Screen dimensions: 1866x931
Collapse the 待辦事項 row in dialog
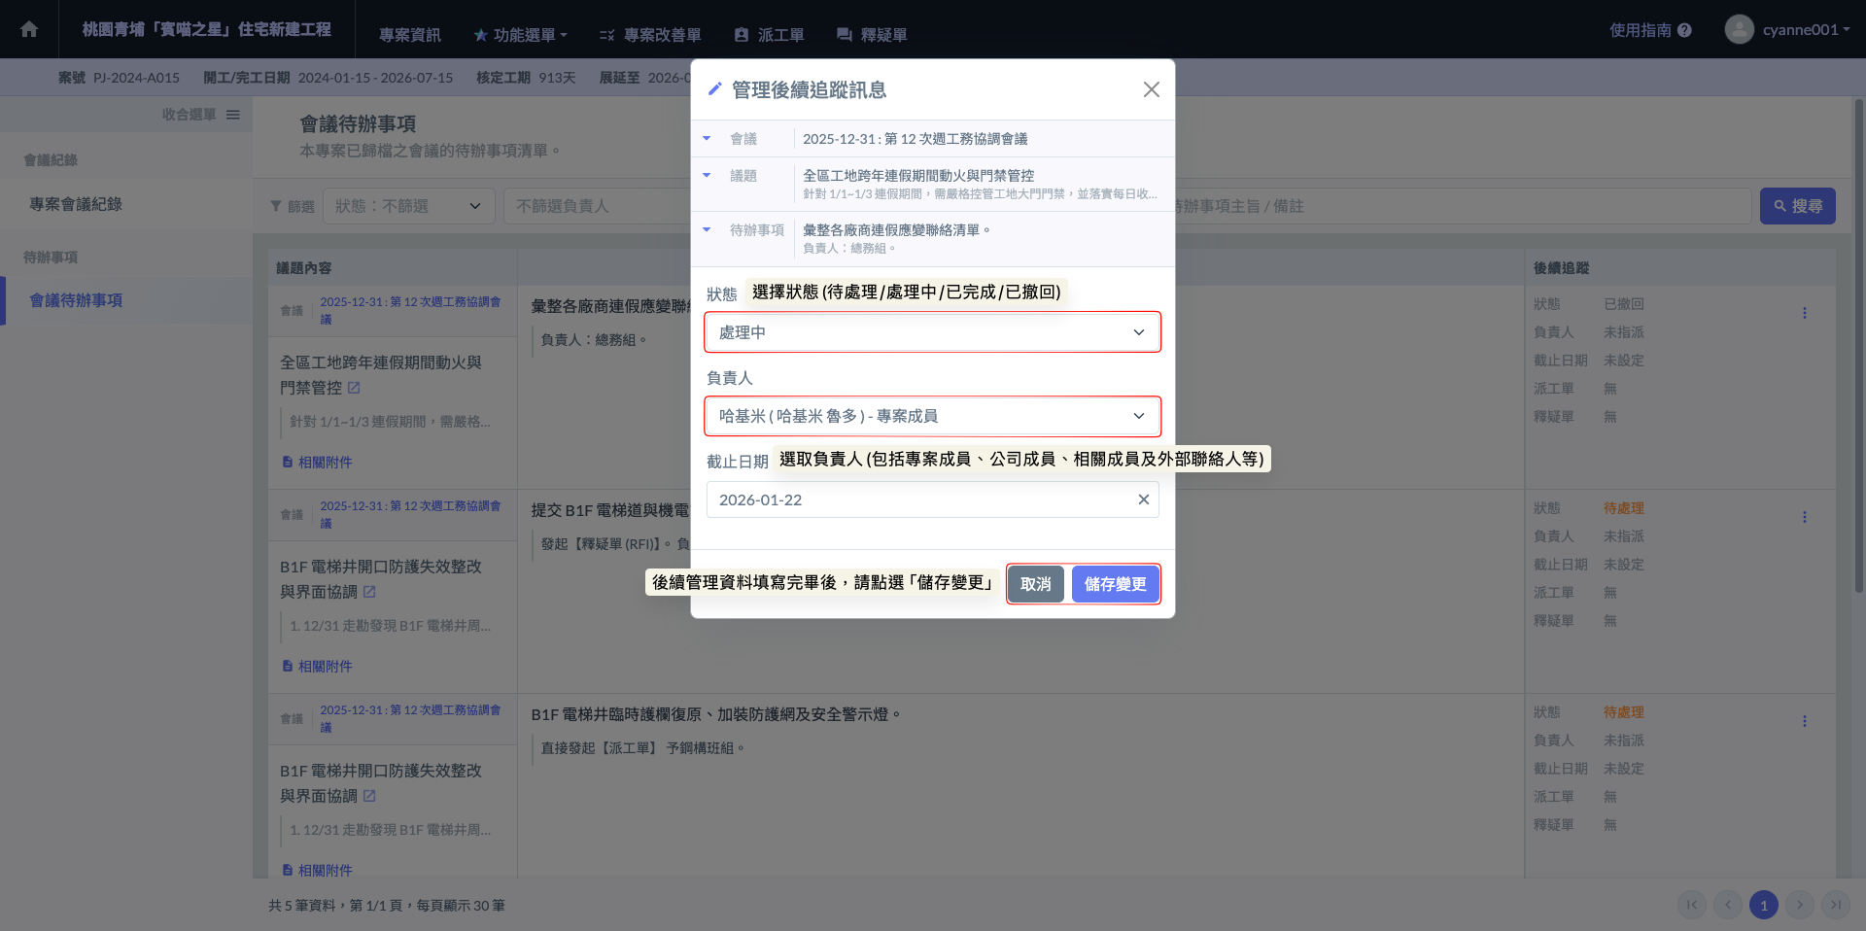point(707,230)
